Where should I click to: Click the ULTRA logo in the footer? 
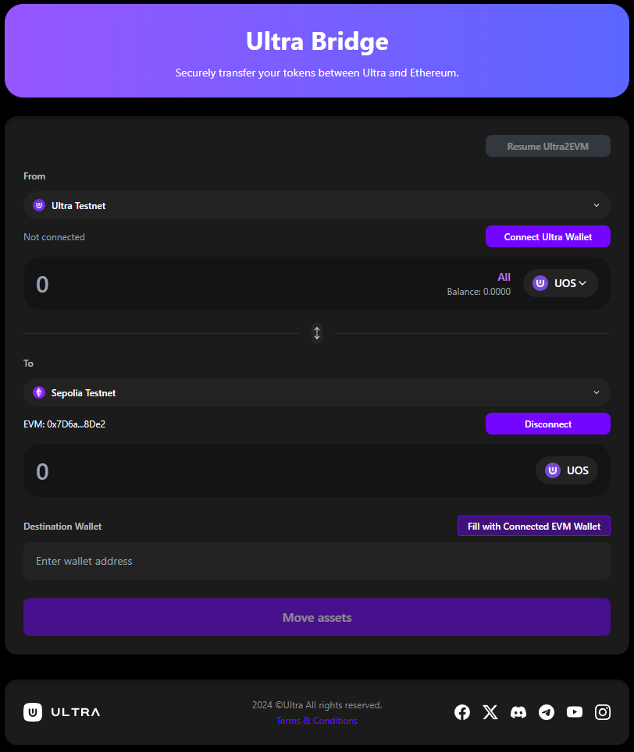tap(61, 711)
